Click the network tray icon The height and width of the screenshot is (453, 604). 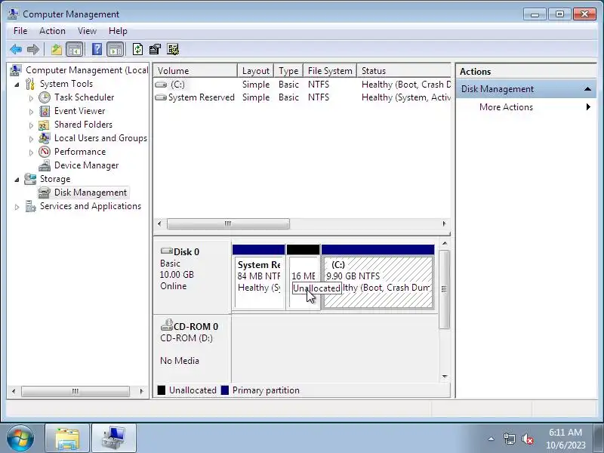(509, 439)
